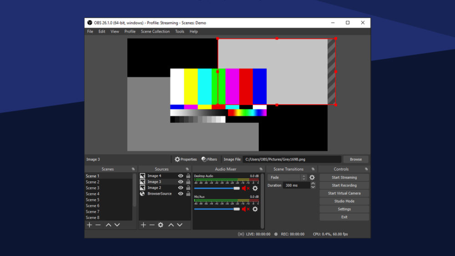The image size is (455, 256).
Task: Click the Start Recording button
Action: (x=344, y=186)
